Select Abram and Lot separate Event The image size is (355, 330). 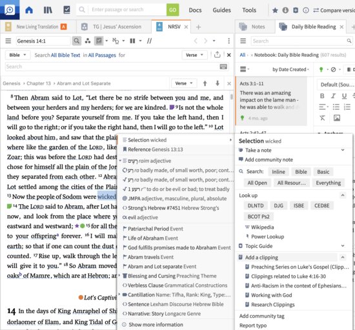pyautogui.click(x=176, y=267)
